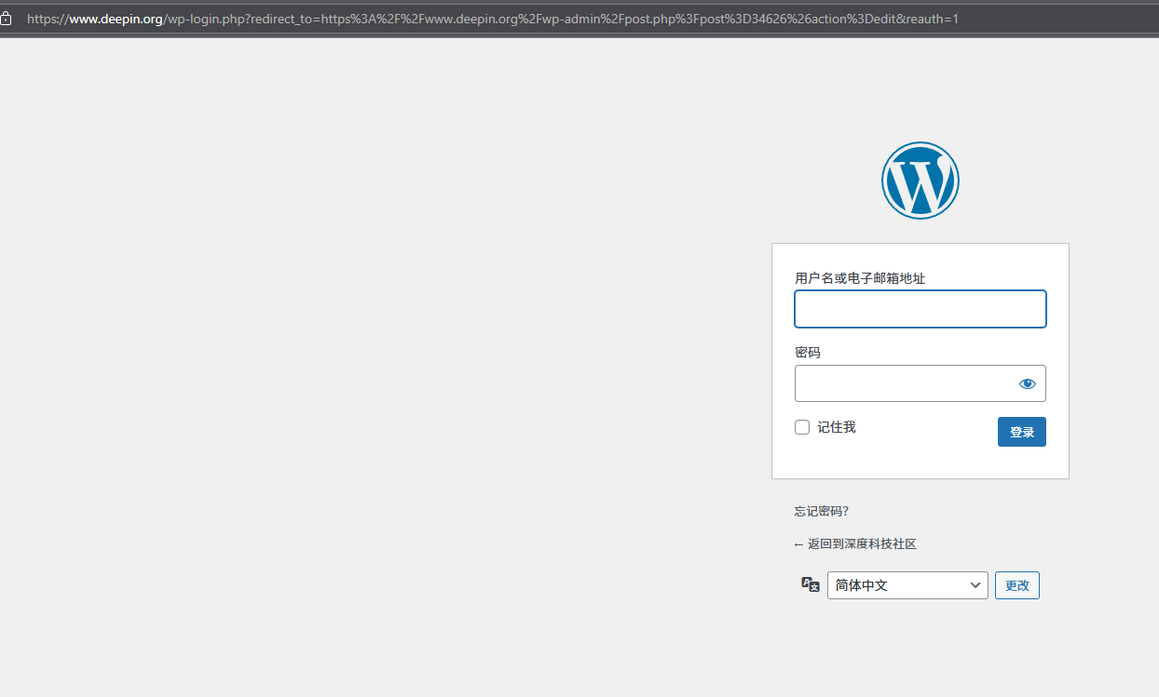Focus the 用户名或电子邮箱地址 field
The height and width of the screenshot is (697, 1159).
(920, 309)
